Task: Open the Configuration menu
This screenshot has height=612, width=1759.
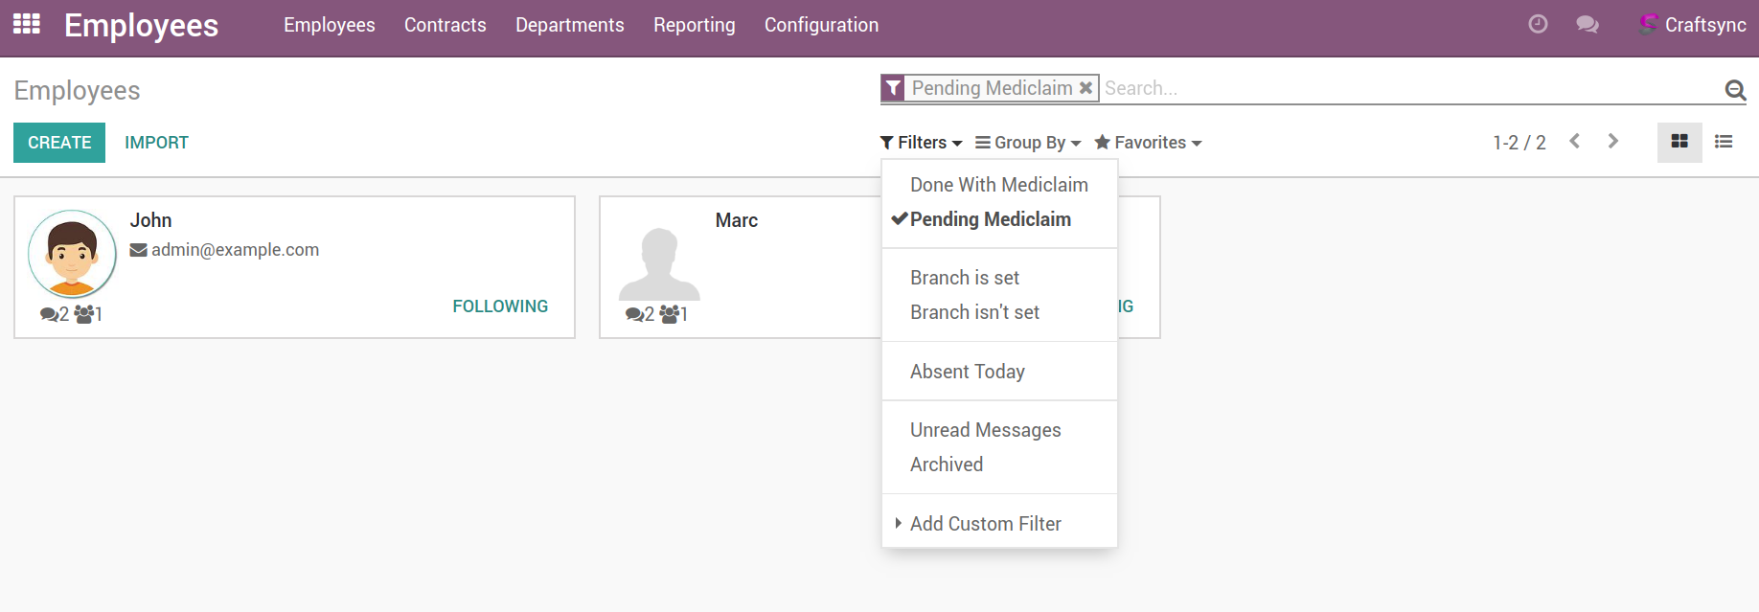Action: coord(821,25)
